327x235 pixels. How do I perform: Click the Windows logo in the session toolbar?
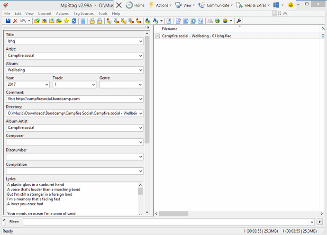tap(276, 5)
